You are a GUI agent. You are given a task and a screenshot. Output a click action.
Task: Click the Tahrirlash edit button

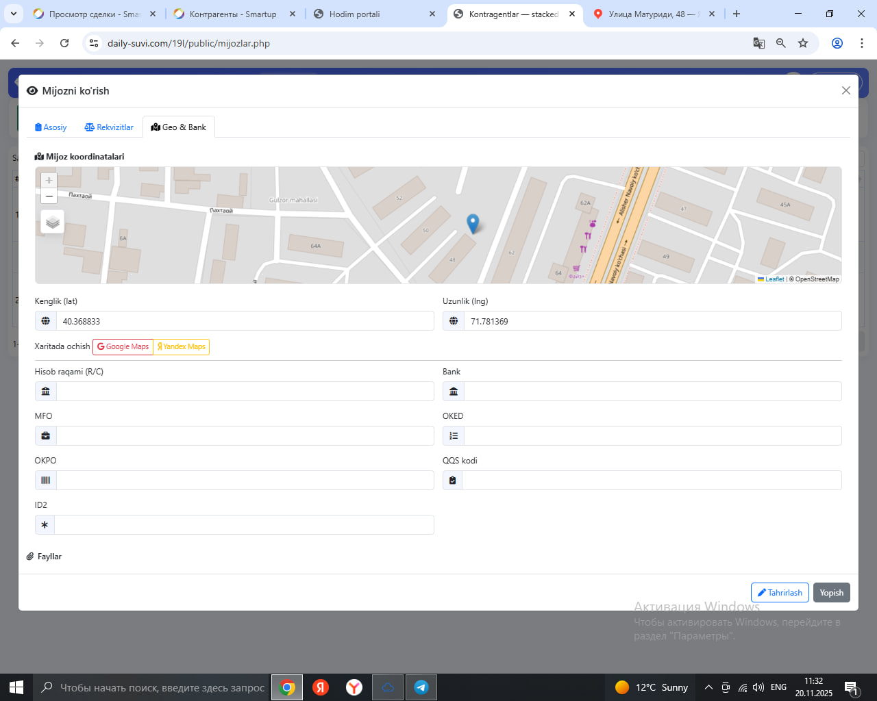tap(780, 593)
